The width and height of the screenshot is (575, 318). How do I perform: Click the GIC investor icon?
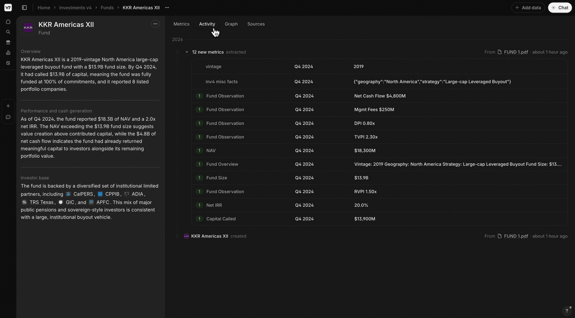coord(61,203)
